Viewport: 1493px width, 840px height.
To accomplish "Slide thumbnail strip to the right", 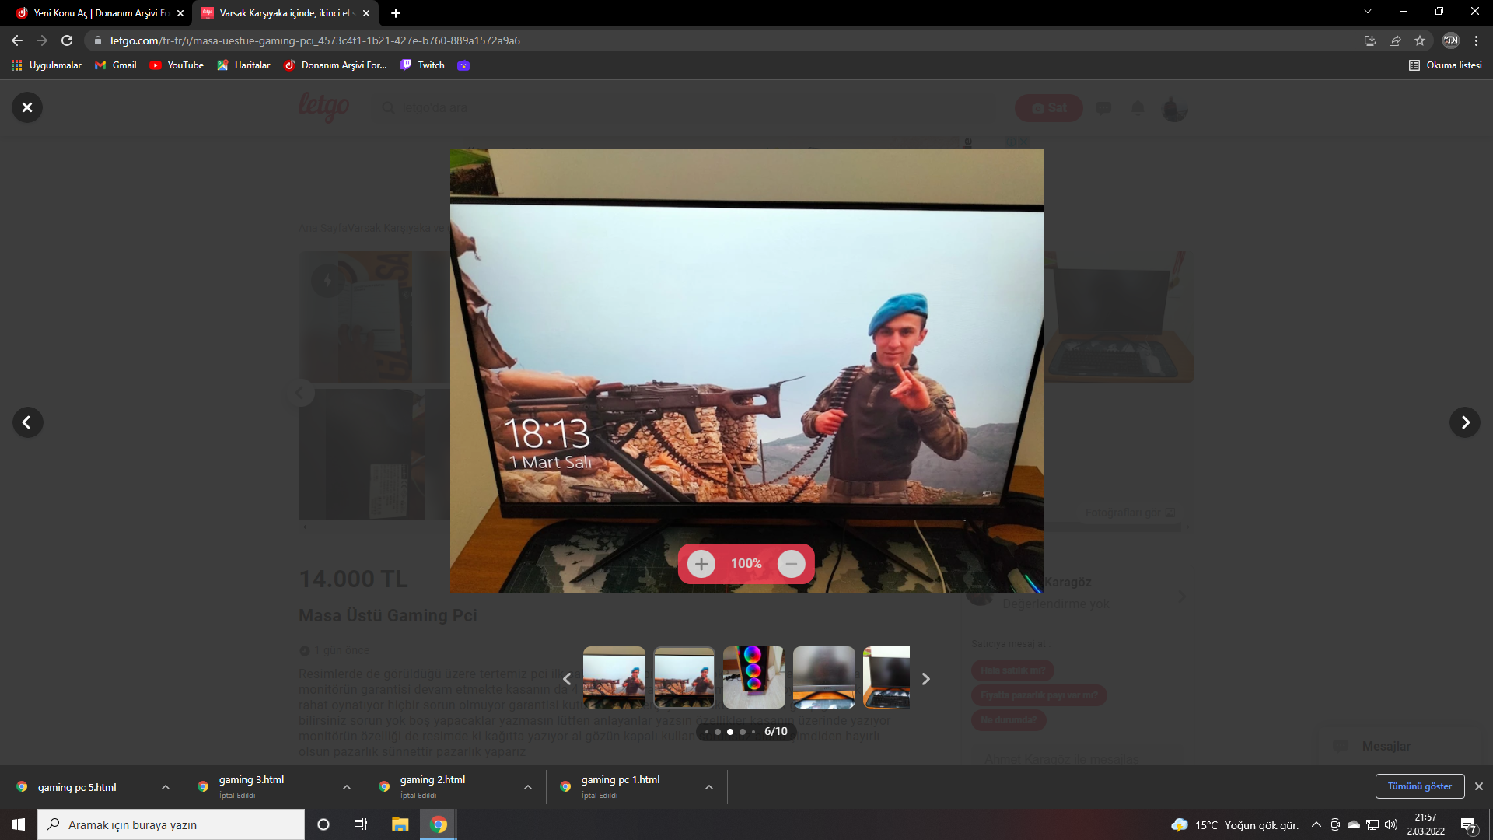I will 925,679.
